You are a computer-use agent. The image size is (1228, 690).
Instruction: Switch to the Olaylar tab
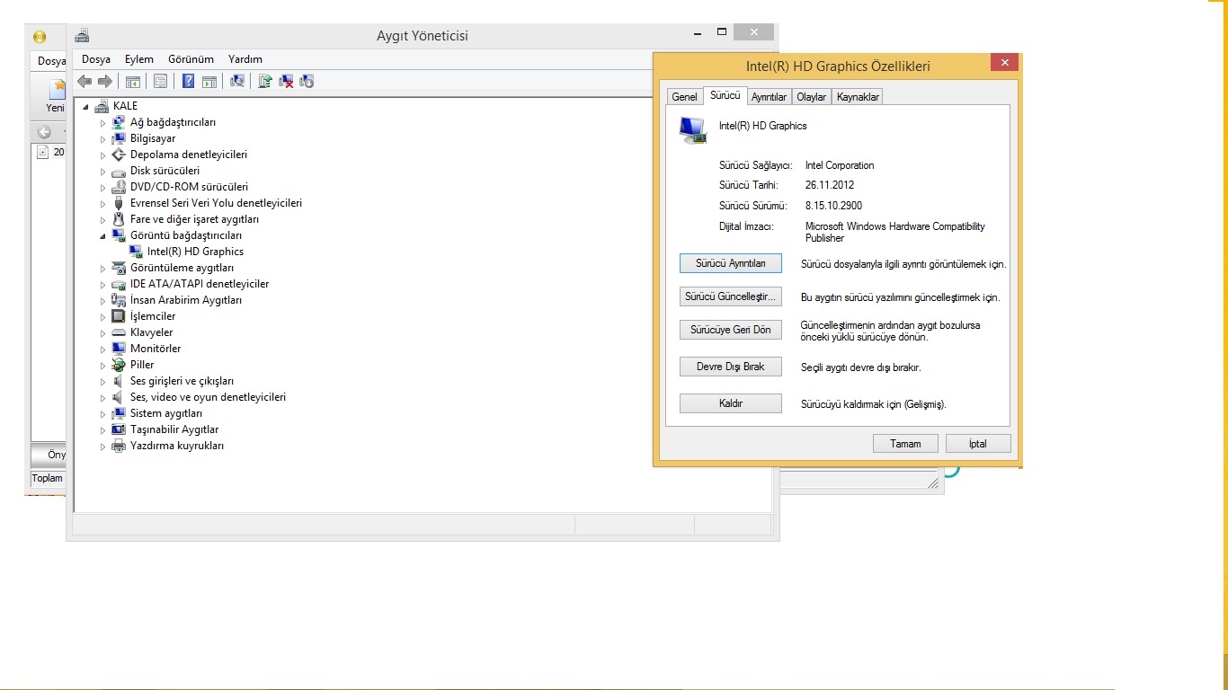coord(812,97)
